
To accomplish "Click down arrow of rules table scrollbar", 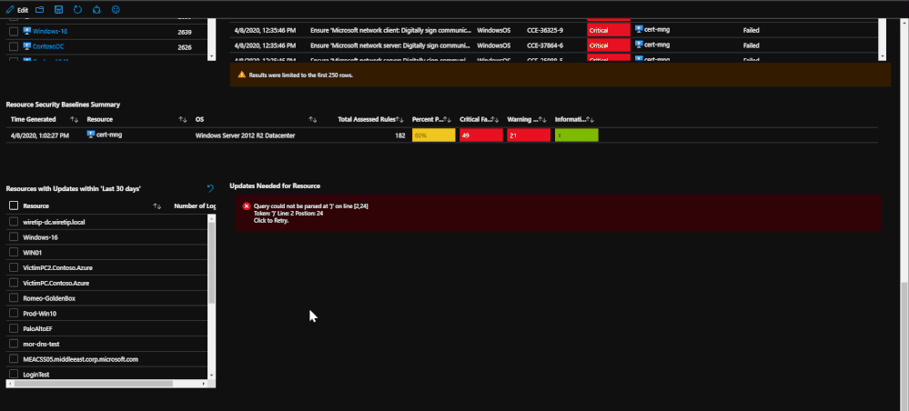I will 883,56.
